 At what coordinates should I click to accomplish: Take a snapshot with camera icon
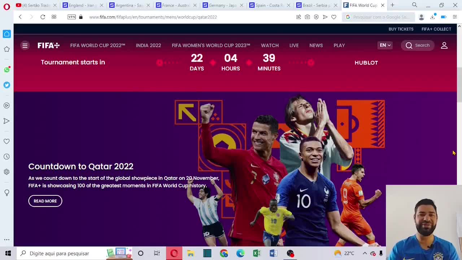click(x=307, y=17)
